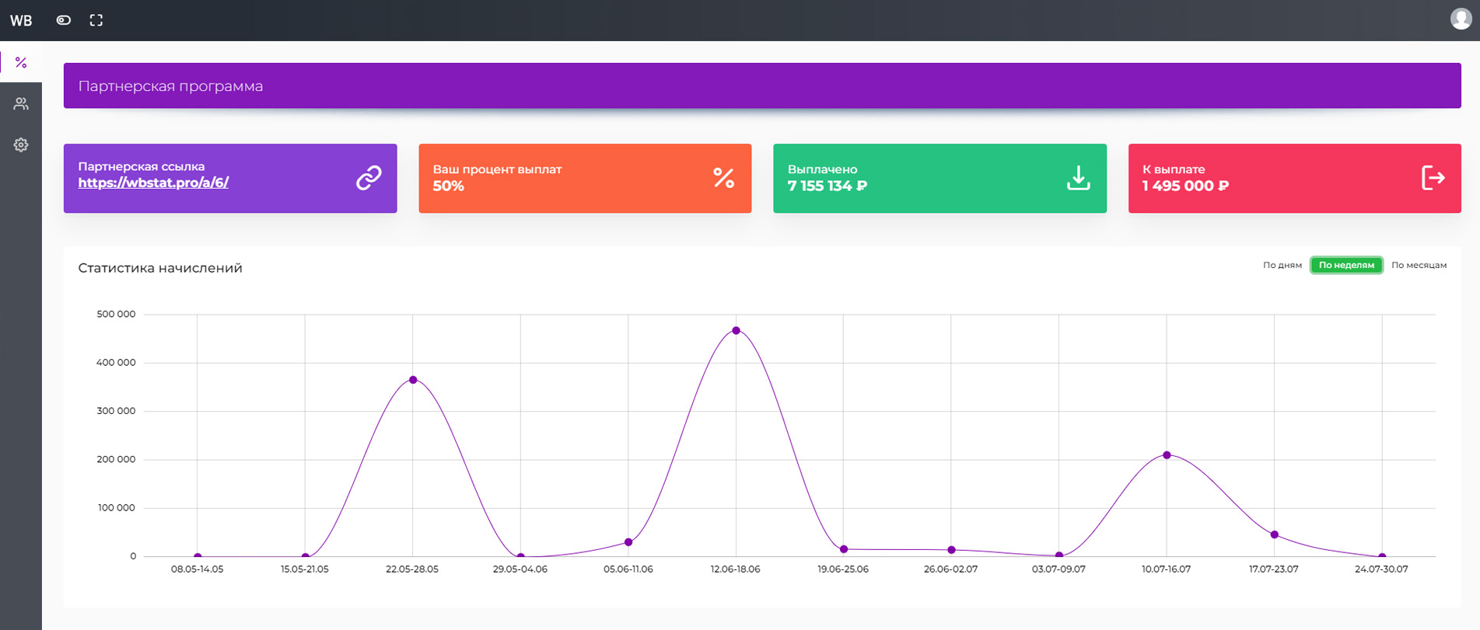Switch chart view to По месяцам
Image resolution: width=1480 pixels, height=630 pixels.
(x=1419, y=265)
